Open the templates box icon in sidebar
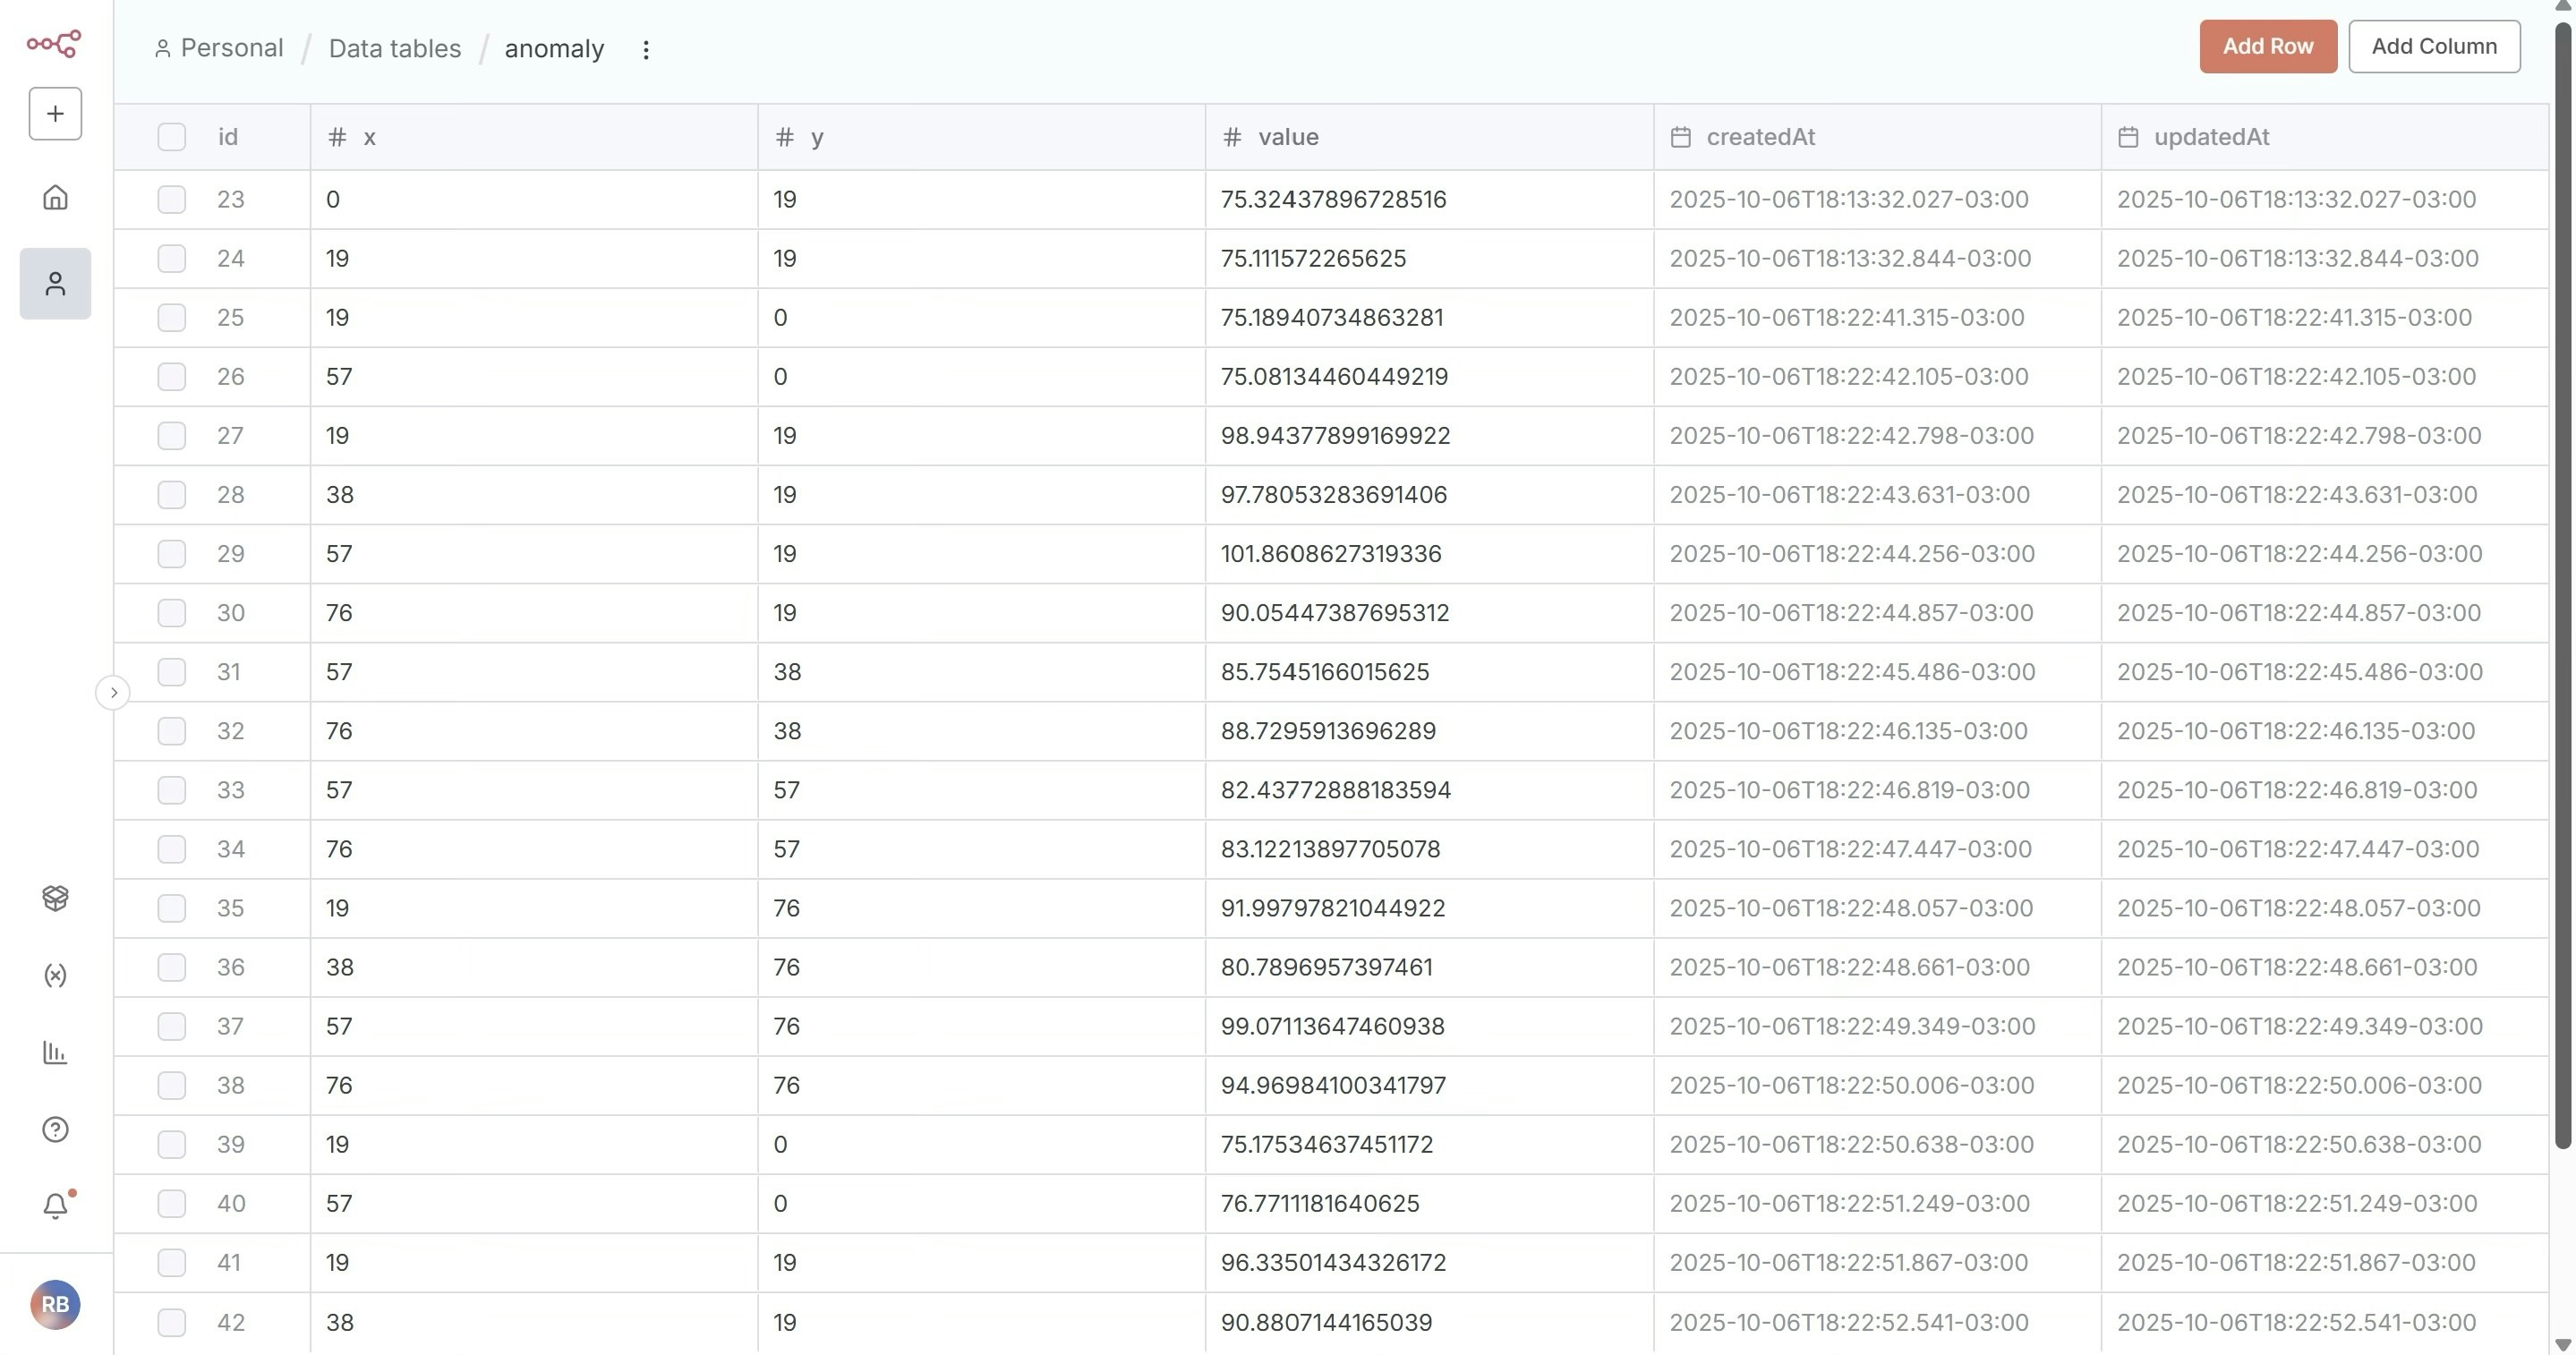 [x=55, y=898]
